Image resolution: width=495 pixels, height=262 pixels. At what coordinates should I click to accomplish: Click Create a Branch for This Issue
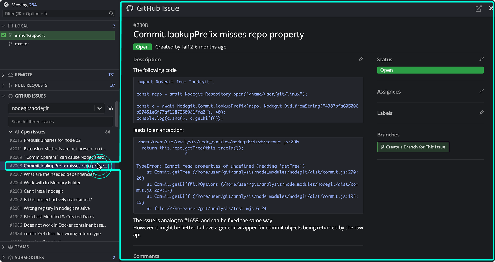point(413,147)
